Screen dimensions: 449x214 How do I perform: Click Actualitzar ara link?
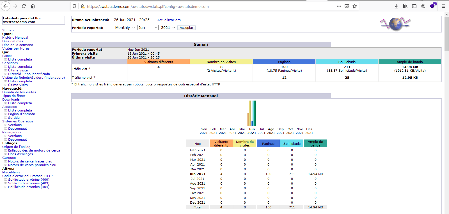click(169, 20)
